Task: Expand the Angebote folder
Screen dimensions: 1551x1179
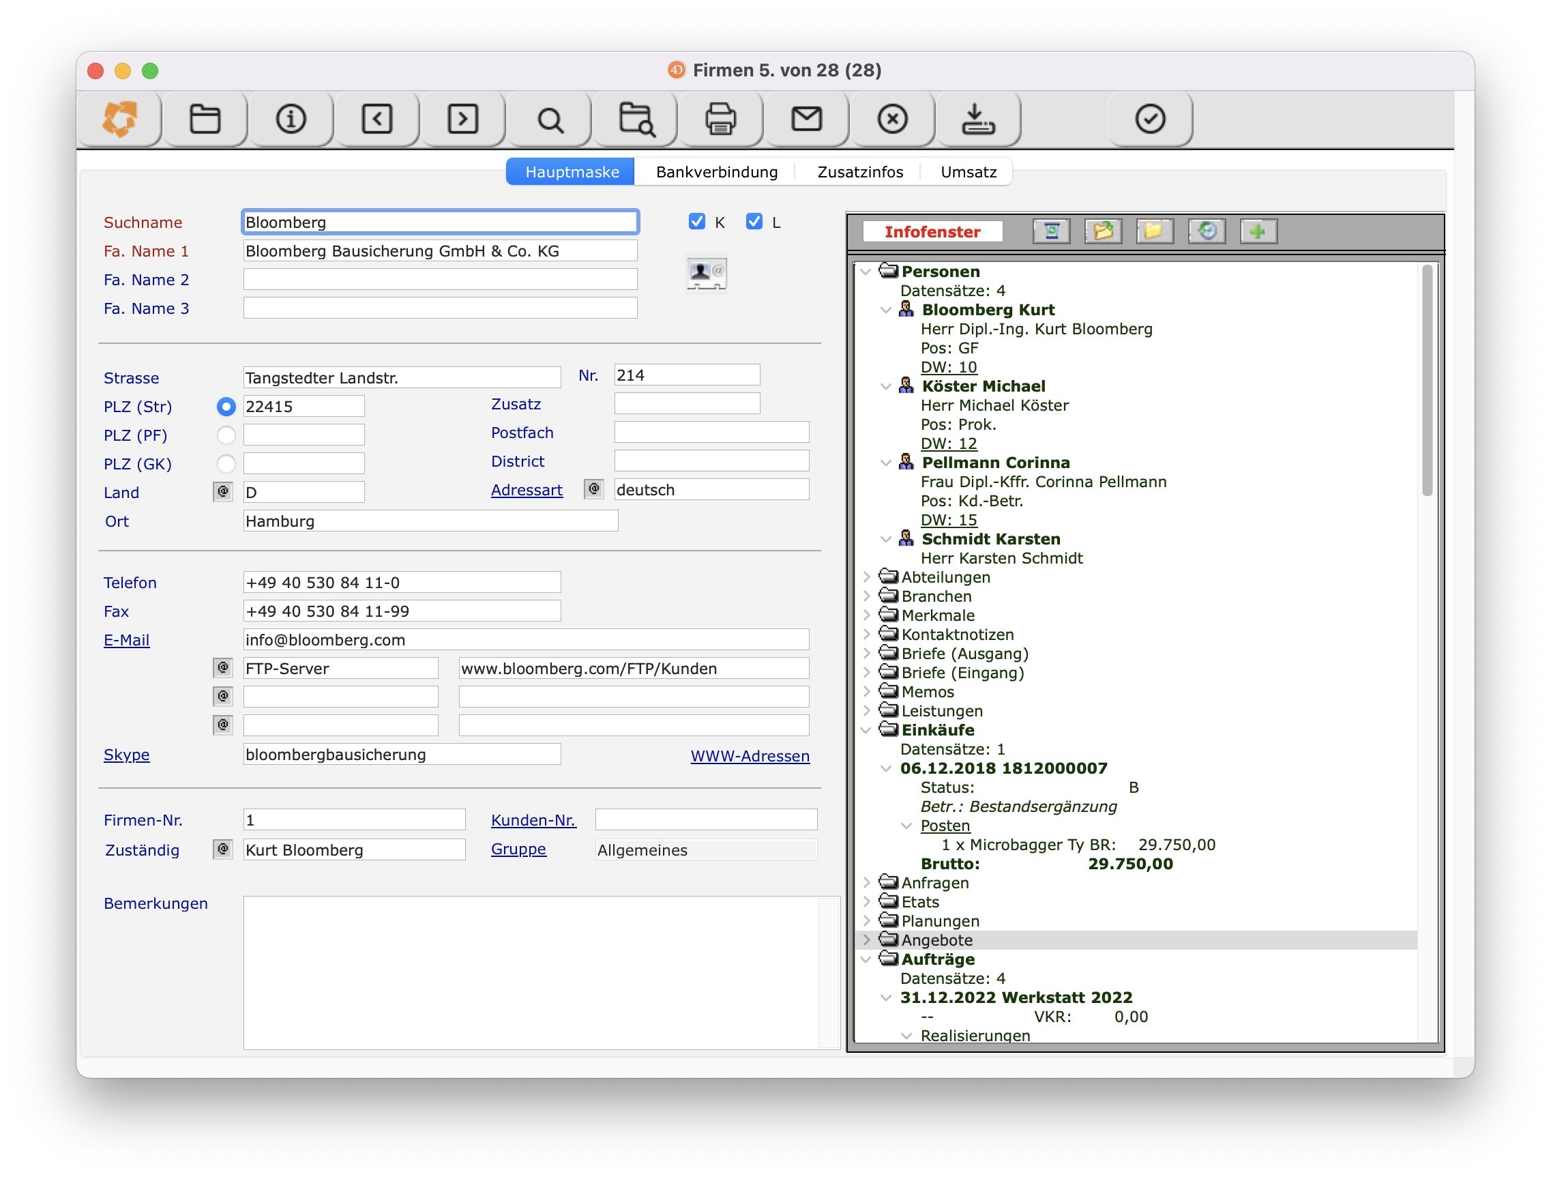Action: click(x=867, y=939)
